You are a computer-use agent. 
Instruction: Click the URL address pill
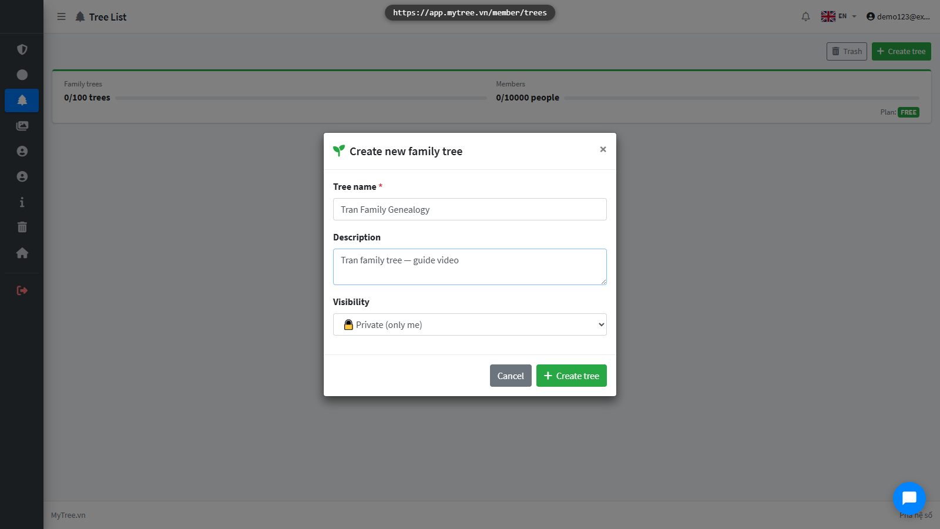pos(470,12)
